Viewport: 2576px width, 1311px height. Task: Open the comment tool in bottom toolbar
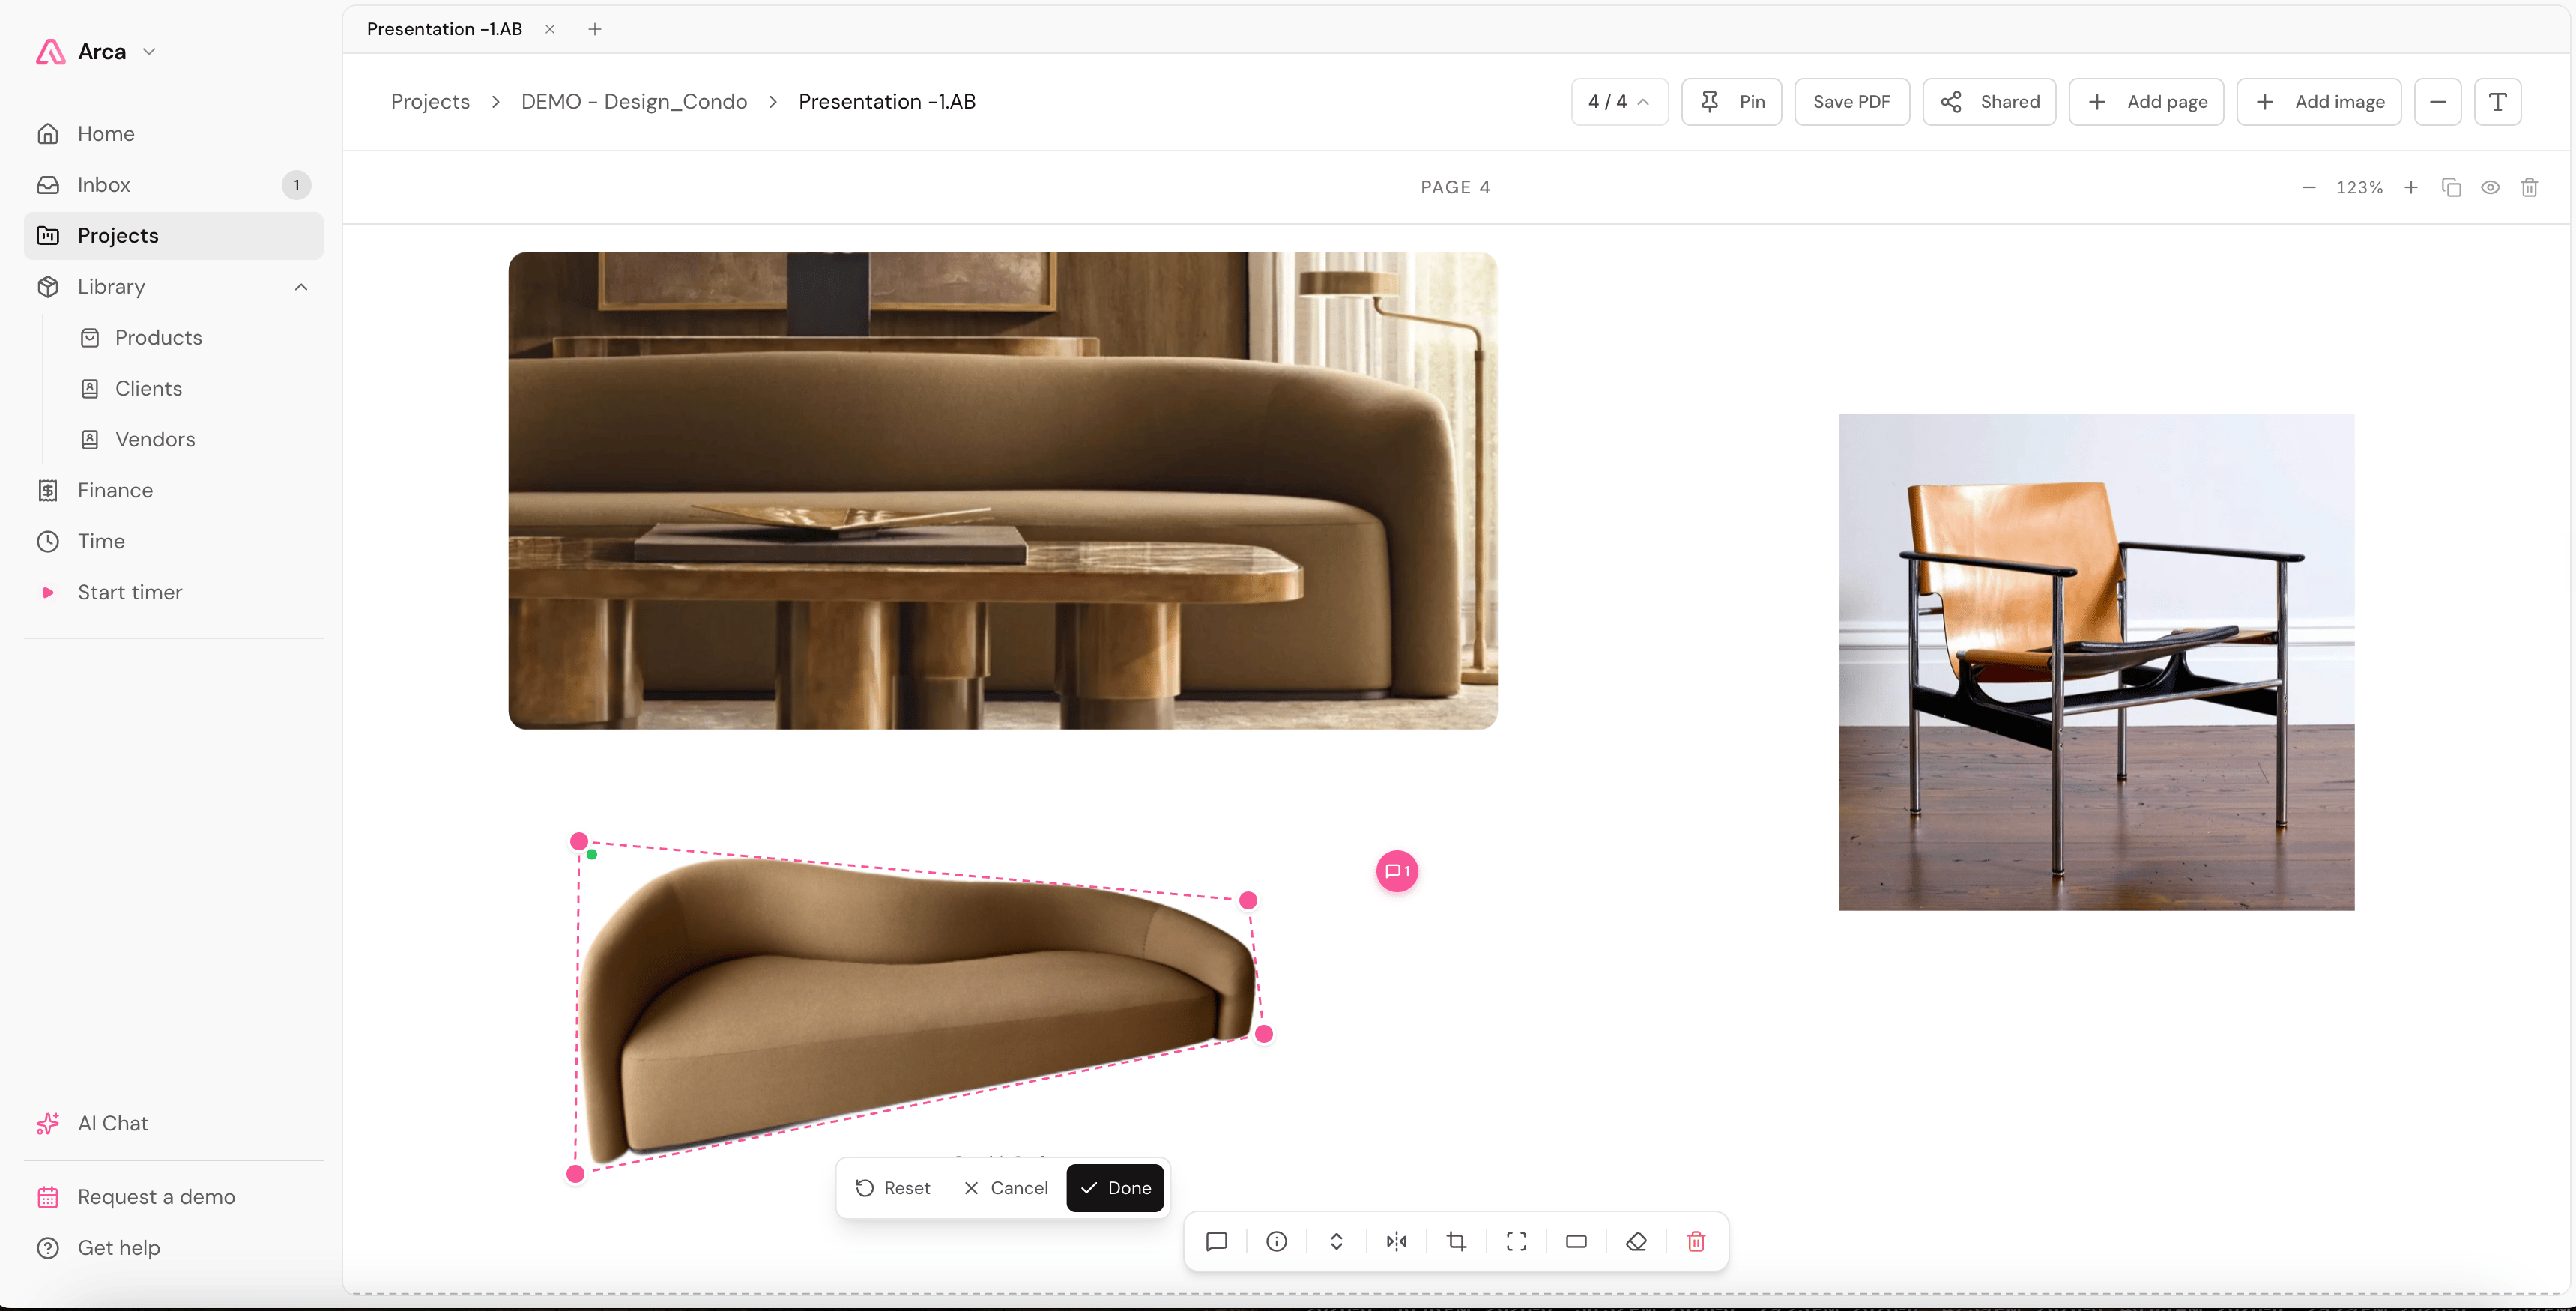1216,1241
